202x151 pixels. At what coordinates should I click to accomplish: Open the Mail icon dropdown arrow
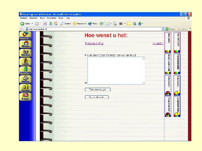(x=111, y=23)
